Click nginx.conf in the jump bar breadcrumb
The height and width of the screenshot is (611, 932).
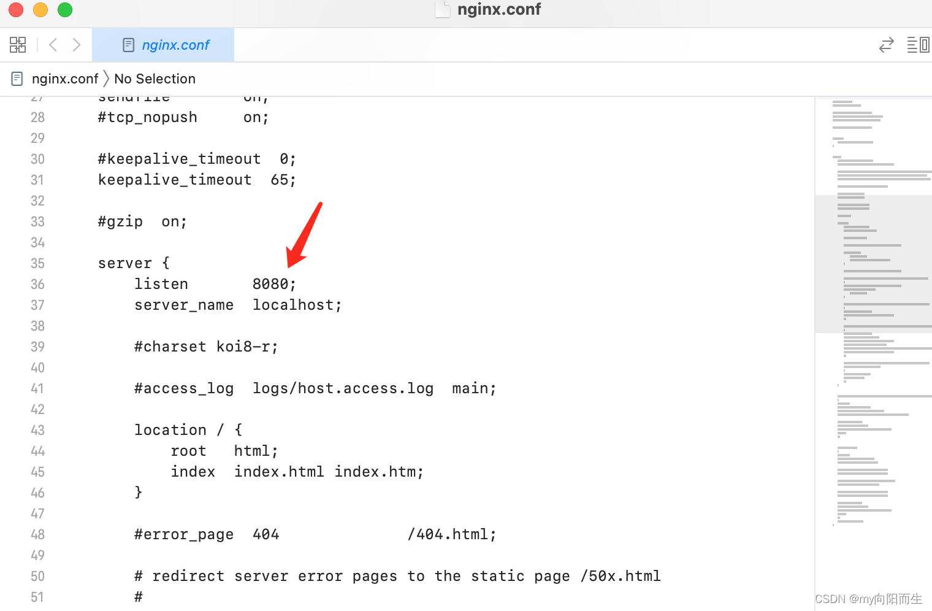(x=65, y=79)
